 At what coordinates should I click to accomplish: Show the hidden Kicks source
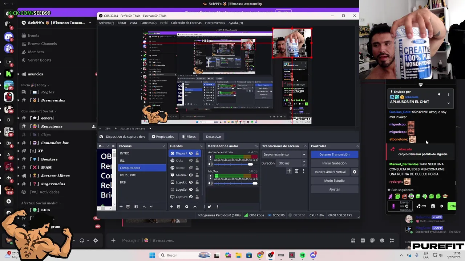(x=191, y=161)
